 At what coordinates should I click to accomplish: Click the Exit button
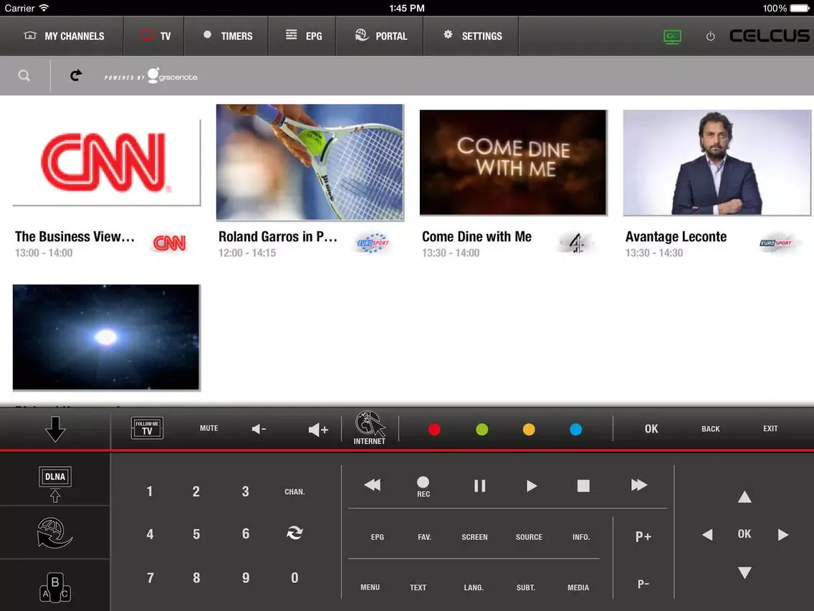(x=770, y=429)
